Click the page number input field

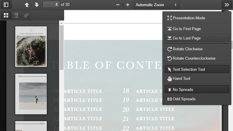pos(51,5)
